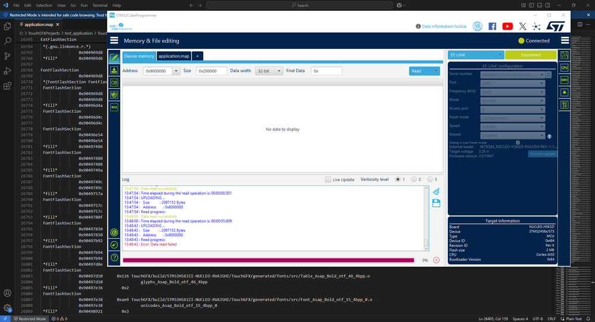Toggle Debug in Low Power mode checkbox
595x322 pixels.
tap(518, 143)
